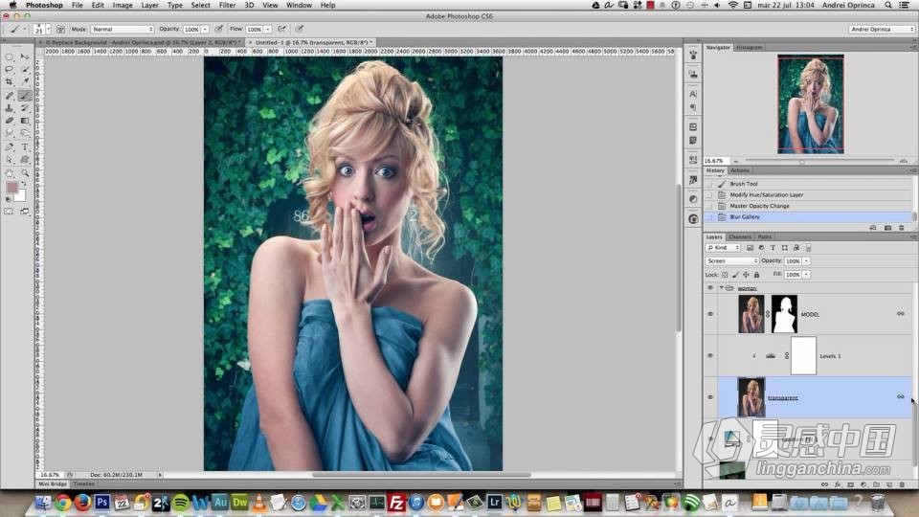Hide the MODEL layer

point(709,314)
